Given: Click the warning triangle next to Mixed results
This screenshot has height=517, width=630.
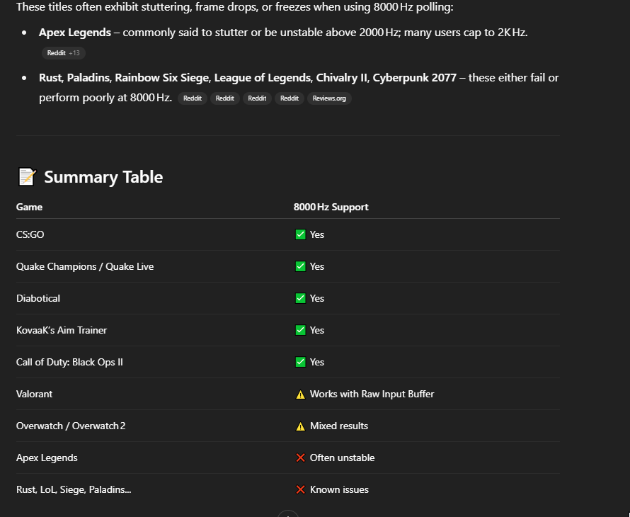Looking at the screenshot, I should [x=300, y=426].
